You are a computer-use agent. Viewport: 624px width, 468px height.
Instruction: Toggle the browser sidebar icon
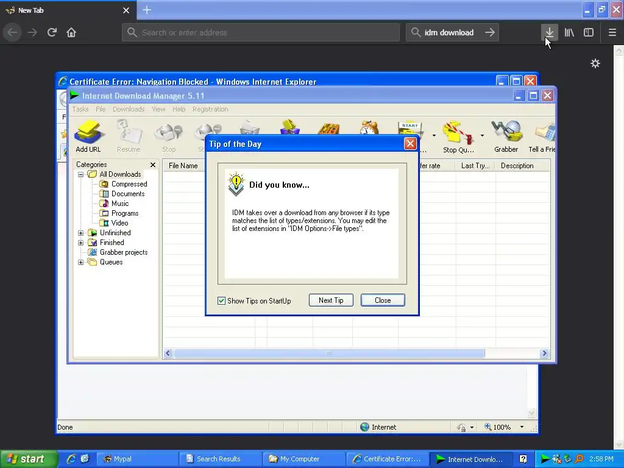point(589,32)
